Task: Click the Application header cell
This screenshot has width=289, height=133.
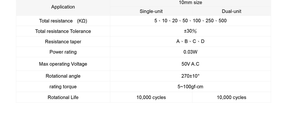Action: click(63, 7)
